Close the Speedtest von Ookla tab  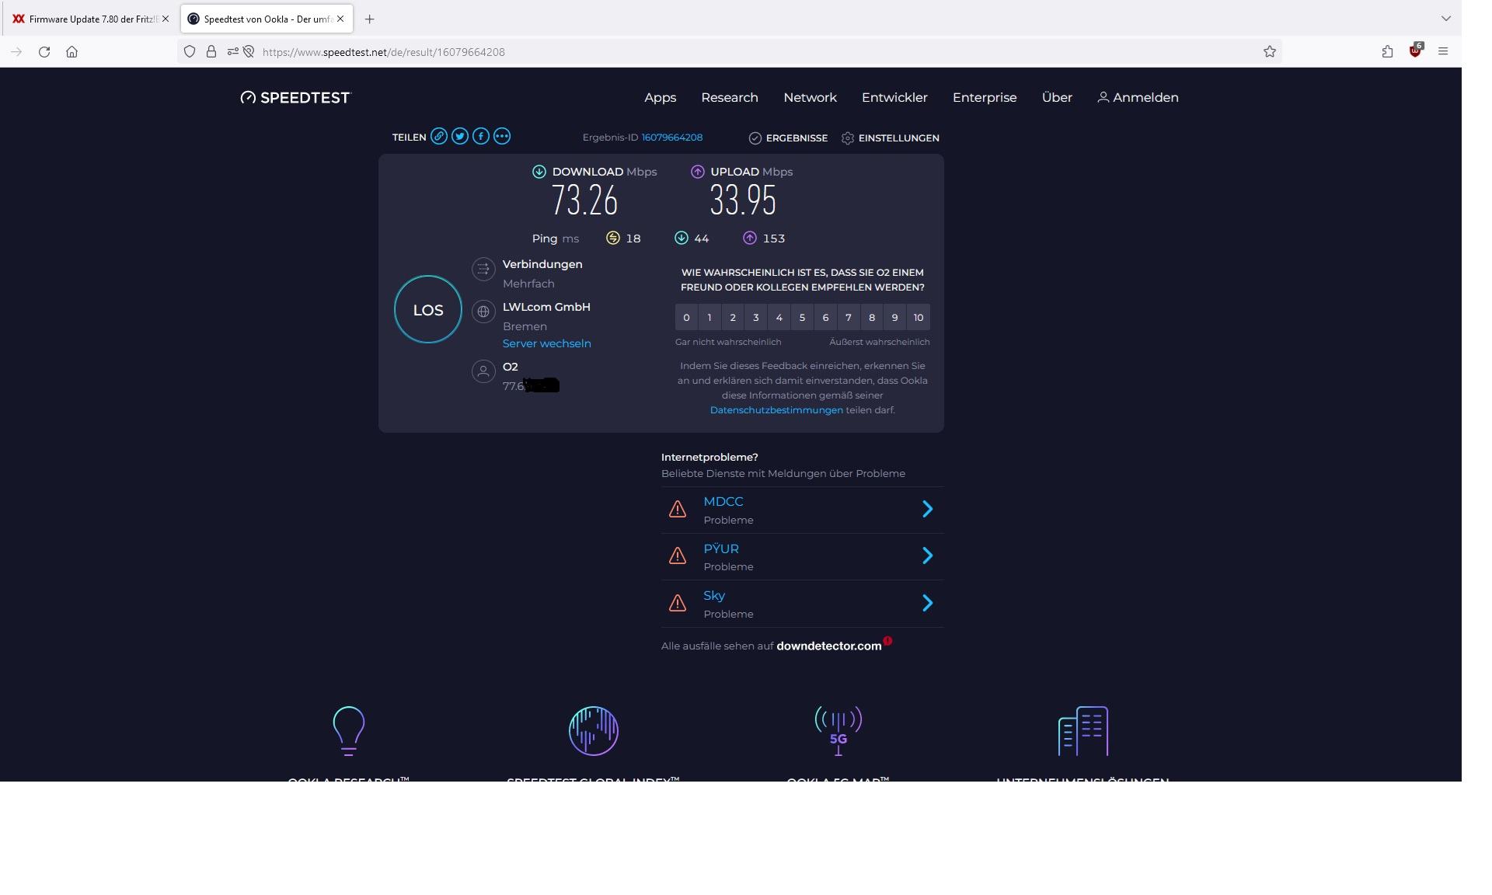340,19
